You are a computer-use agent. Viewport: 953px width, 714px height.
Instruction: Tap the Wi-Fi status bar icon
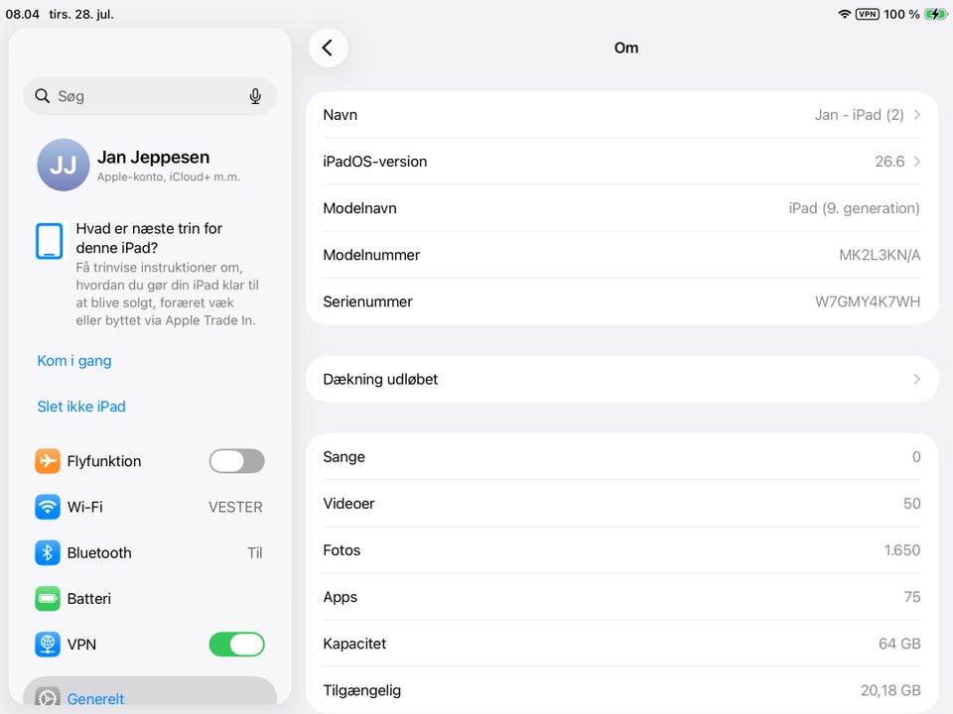coord(844,14)
